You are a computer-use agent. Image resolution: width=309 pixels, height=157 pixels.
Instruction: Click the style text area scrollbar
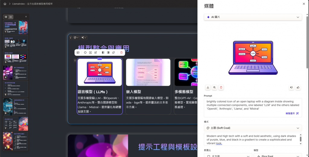[x=301, y=139]
